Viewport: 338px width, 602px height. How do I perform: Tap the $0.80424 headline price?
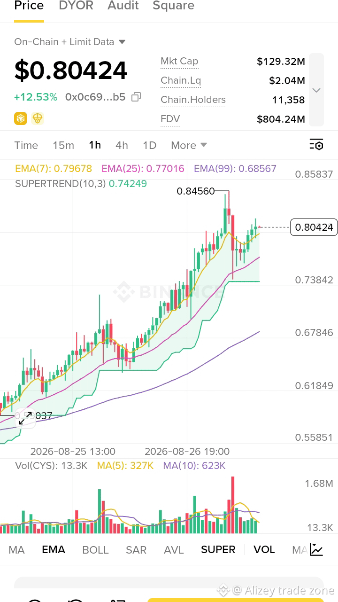point(70,70)
